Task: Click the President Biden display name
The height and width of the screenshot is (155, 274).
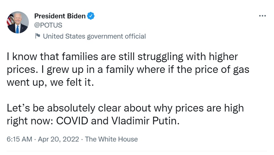Action: click(x=60, y=16)
